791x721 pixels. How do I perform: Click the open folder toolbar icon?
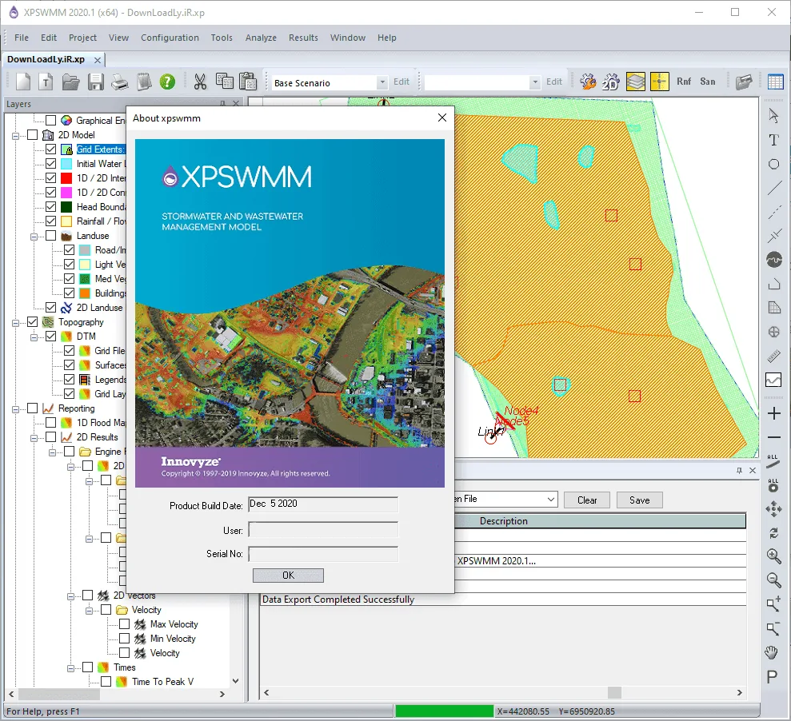point(70,82)
